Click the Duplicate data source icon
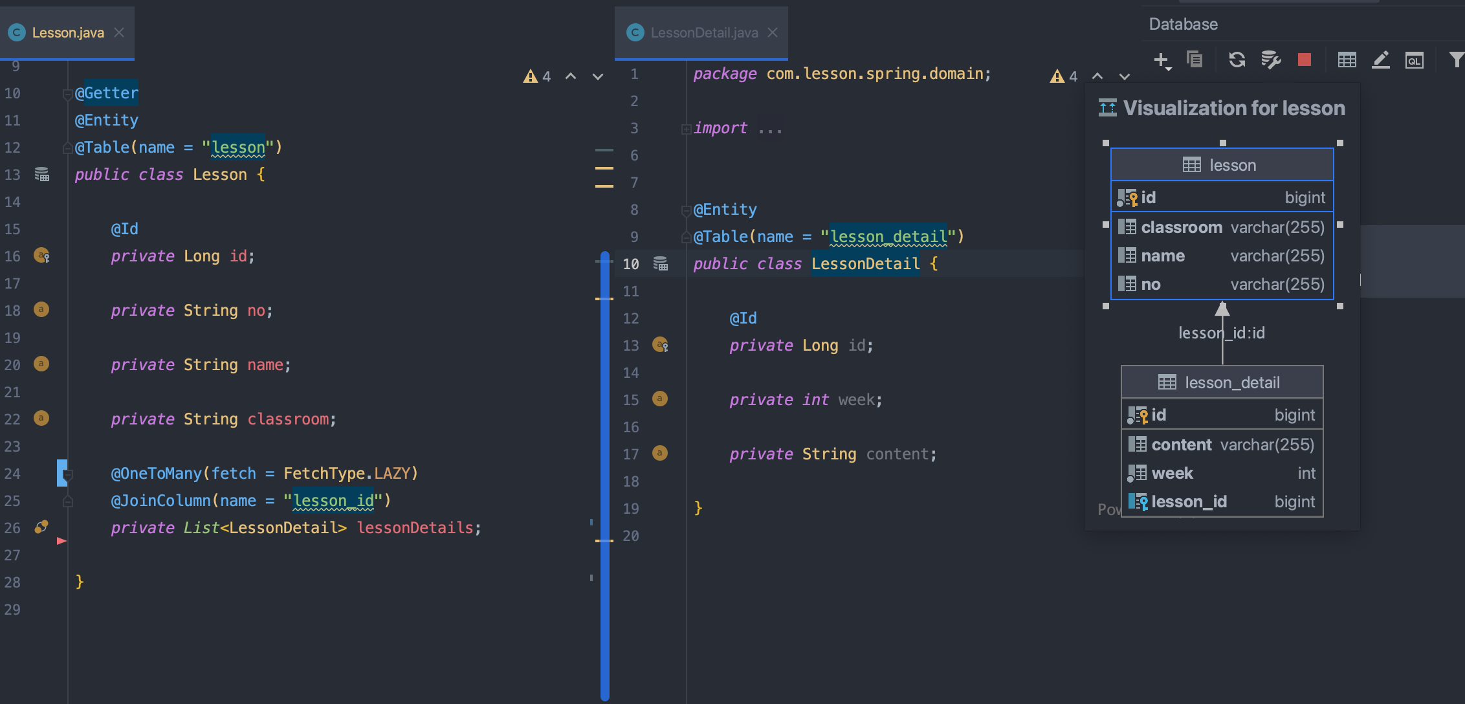 [x=1195, y=60]
